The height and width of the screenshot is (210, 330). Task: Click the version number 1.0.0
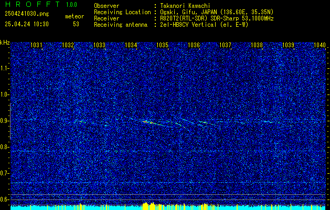click(71, 5)
